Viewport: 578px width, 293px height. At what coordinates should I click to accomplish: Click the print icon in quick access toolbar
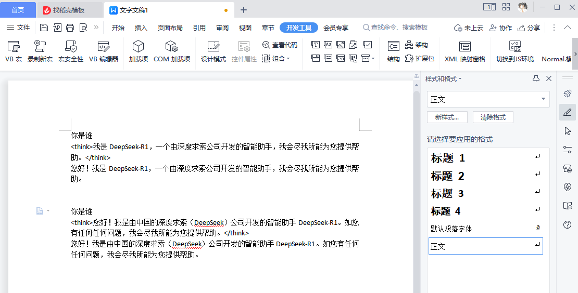click(70, 28)
